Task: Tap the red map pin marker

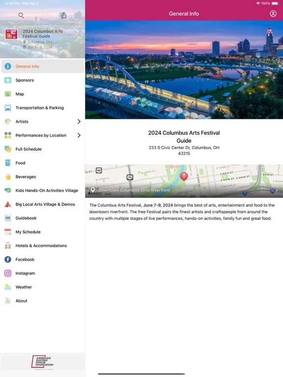Action: click(x=184, y=176)
